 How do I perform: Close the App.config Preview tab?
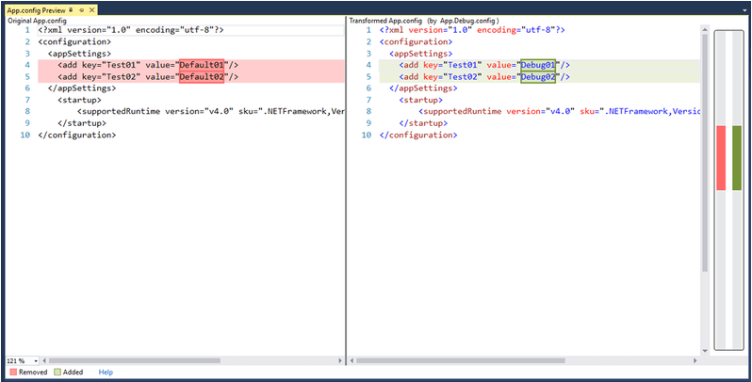point(90,8)
